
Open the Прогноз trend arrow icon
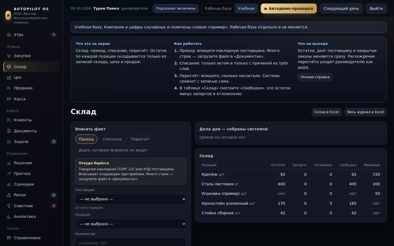(x=9, y=174)
